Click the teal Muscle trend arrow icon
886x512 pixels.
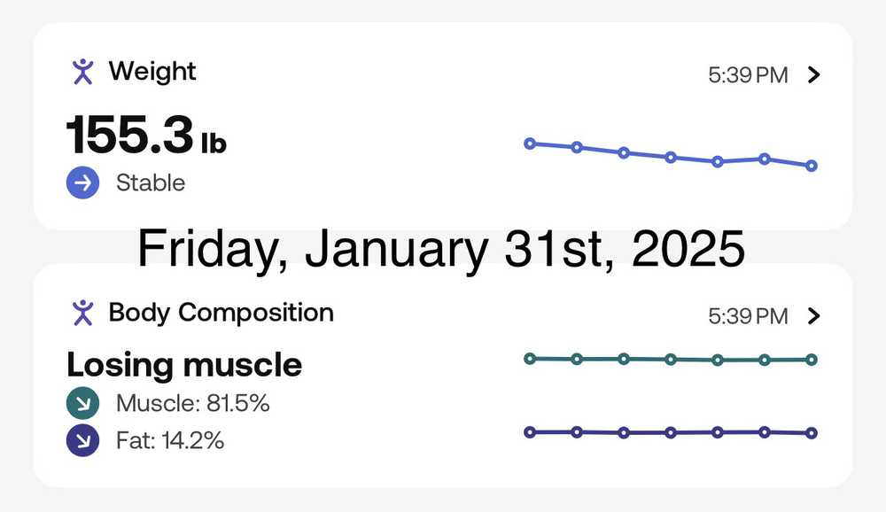coord(82,404)
